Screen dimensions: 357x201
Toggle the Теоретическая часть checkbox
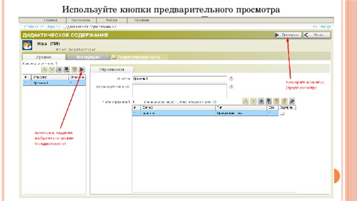[x=114, y=57]
